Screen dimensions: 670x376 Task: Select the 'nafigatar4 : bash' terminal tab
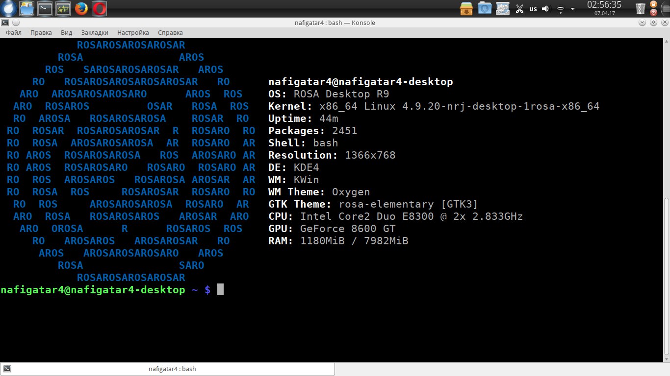[x=167, y=369]
